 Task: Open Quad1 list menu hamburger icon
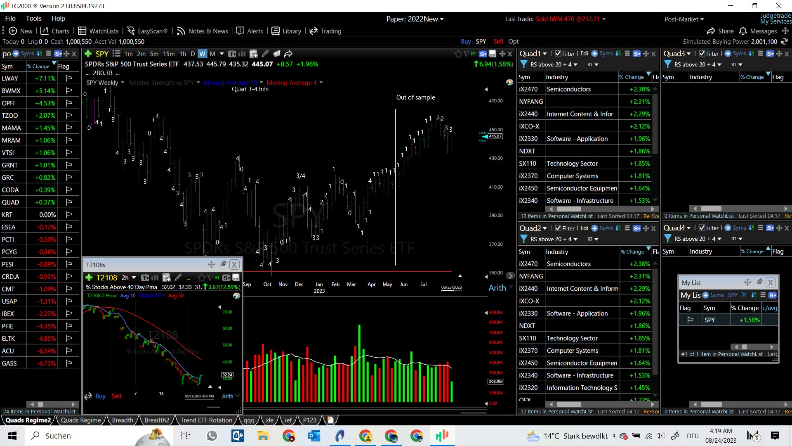coord(627,54)
